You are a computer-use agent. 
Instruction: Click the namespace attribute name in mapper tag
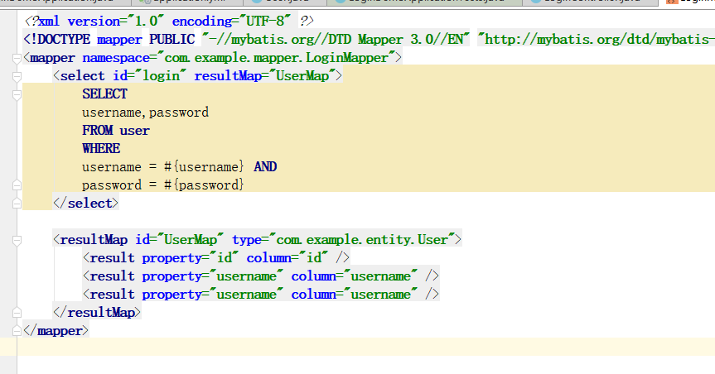coord(116,58)
